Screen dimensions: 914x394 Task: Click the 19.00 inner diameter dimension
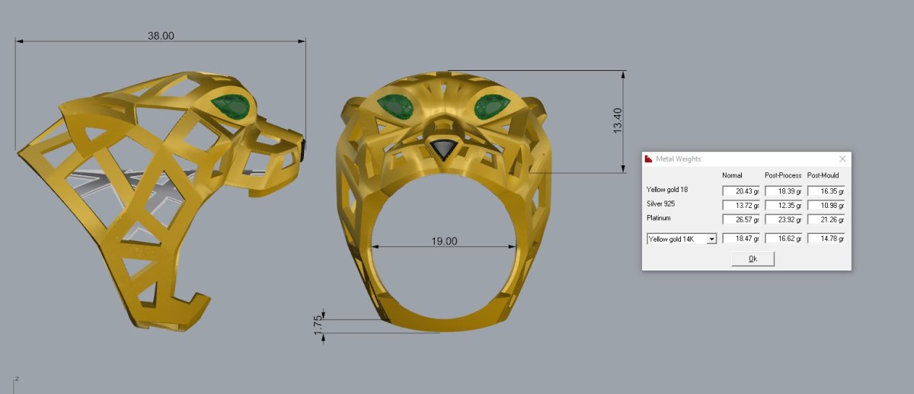tap(445, 241)
